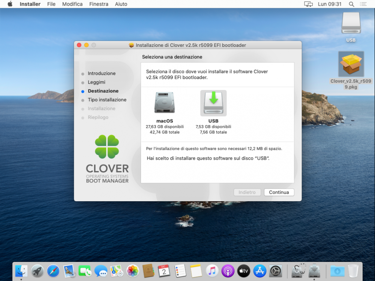
Task: Click the Continua button
Action: click(x=279, y=192)
